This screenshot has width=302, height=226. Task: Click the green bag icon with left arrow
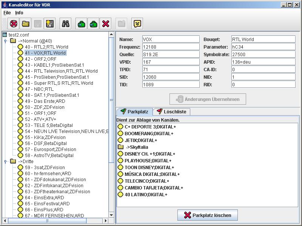(x=93, y=24)
